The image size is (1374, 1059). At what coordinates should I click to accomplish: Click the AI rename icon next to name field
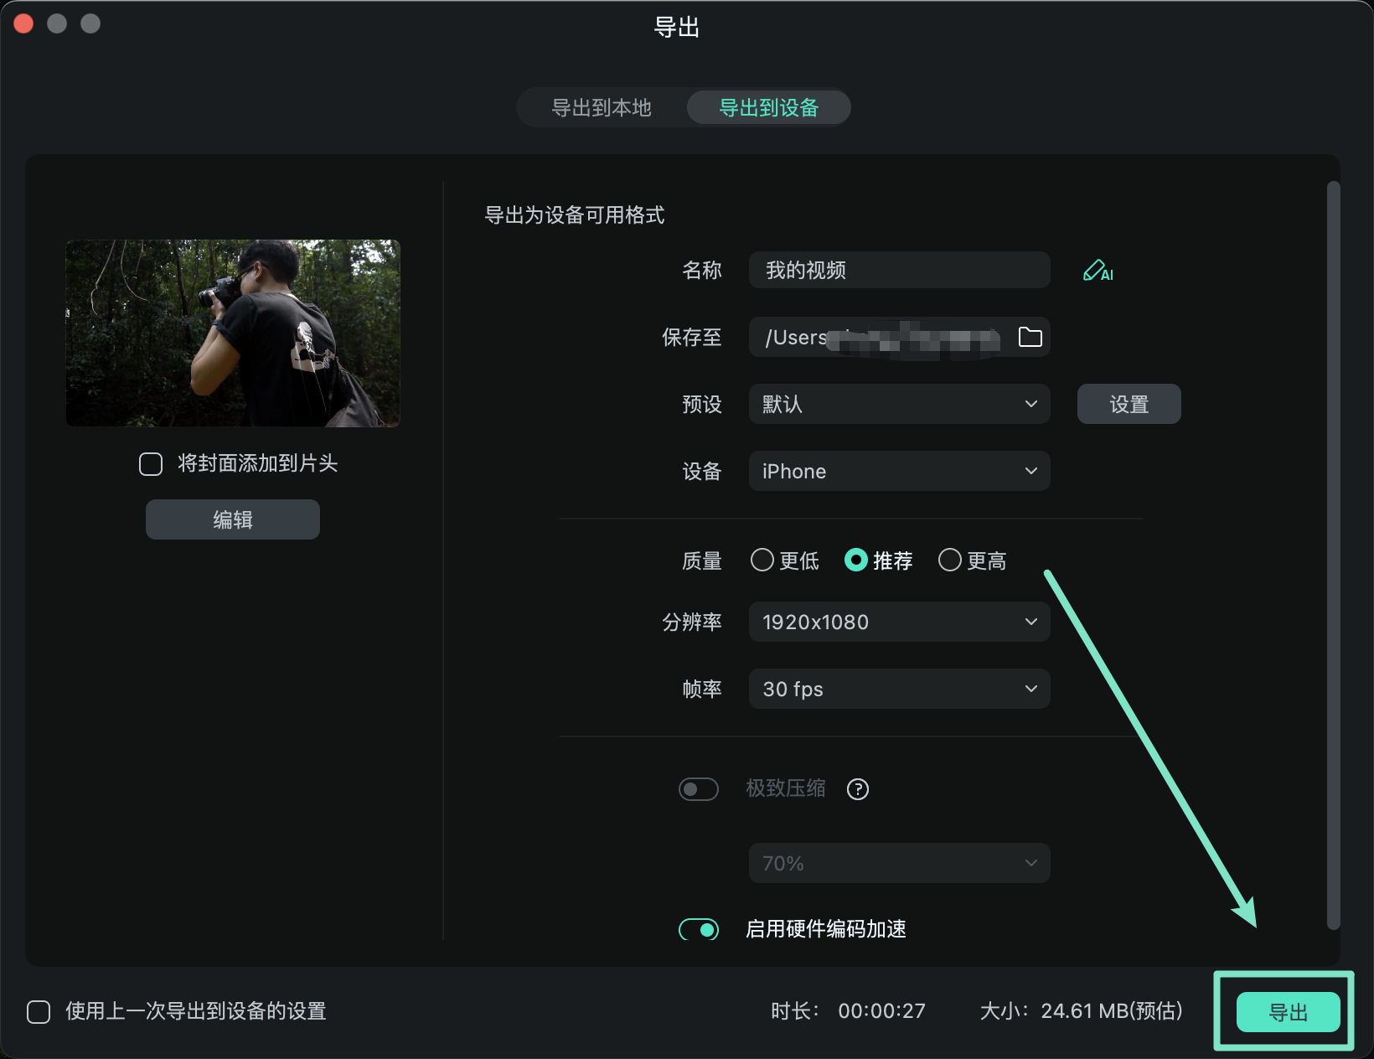tap(1098, 270)
